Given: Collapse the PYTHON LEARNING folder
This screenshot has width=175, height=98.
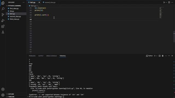Looking at the screenshot, I should coord(14,6).
